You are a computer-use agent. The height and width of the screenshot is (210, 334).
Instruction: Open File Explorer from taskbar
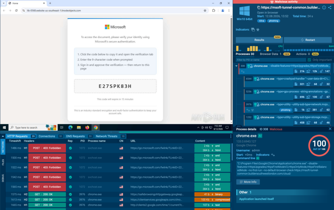click(79, 127)
